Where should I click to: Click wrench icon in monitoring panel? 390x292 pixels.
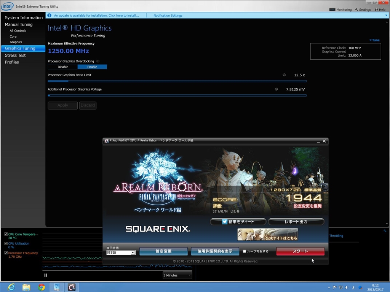(x=385, y=231)
